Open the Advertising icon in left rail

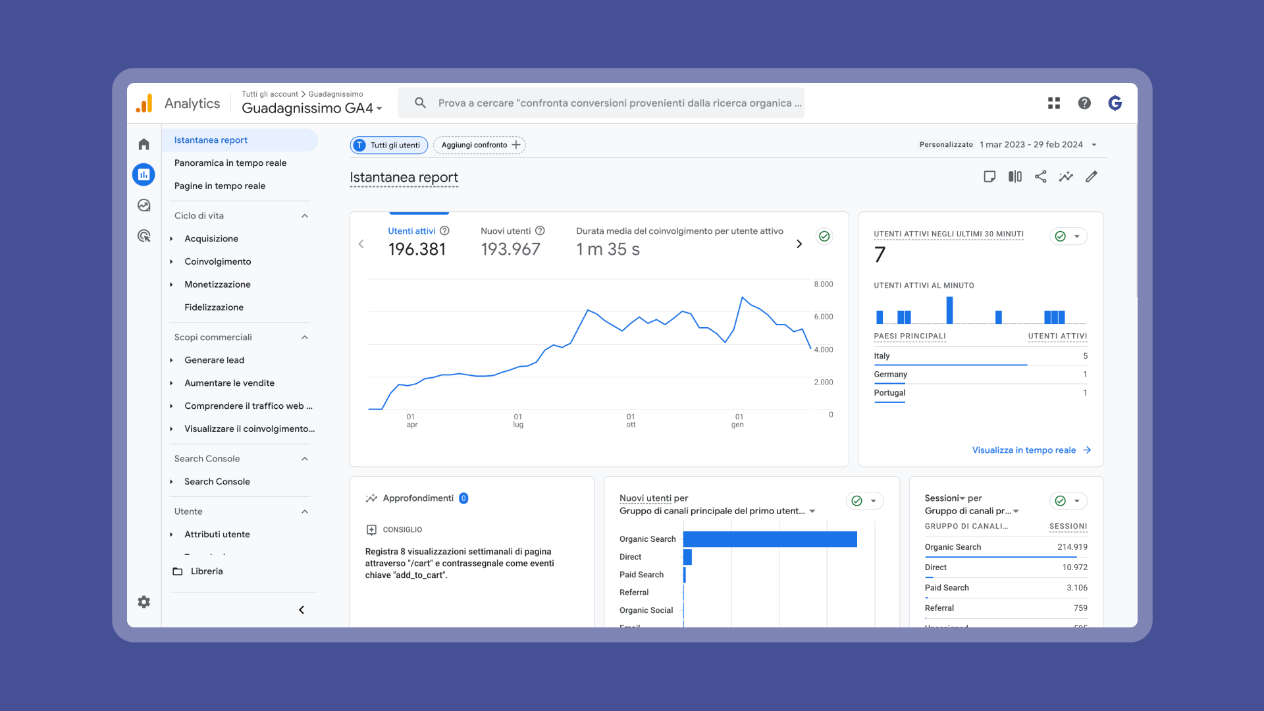(x=144, y=236)
